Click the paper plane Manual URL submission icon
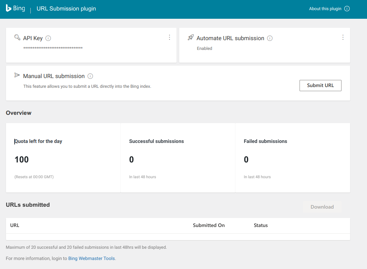The image size is (367, 269). pos(17,75)
